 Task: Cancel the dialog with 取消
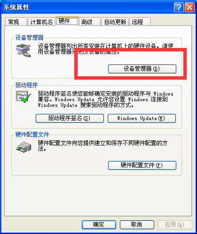point(137,225)
